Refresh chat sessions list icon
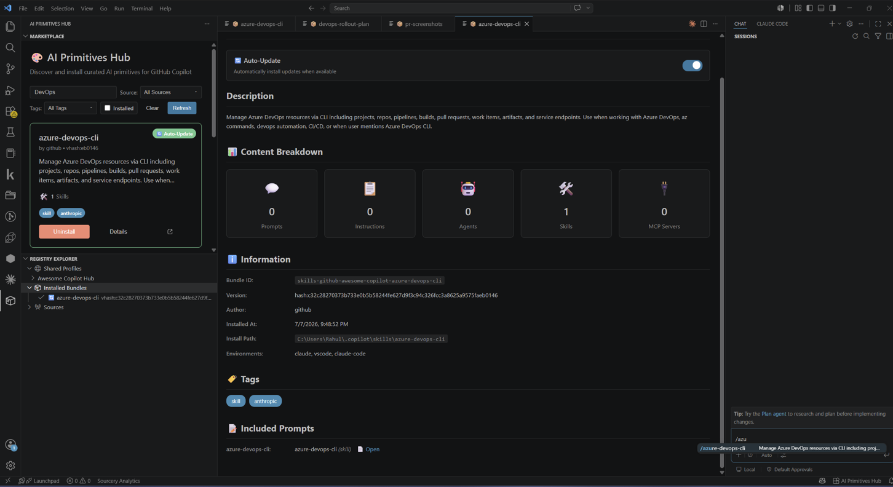The height and width of the screenshot is (487, 893). pyautogui.click(x=855, y=36)
